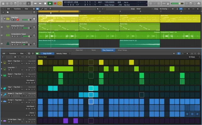Select the Velocity / Value edit mode
Viewport: 202px width, 125px height.
pyautogui.click(x=61, y=53)
